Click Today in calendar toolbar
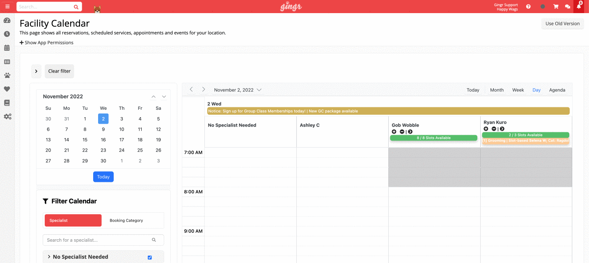 pos(473,90)
